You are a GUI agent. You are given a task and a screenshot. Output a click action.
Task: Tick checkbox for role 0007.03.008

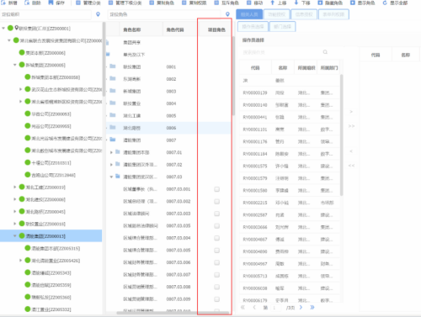click(216, 287)
